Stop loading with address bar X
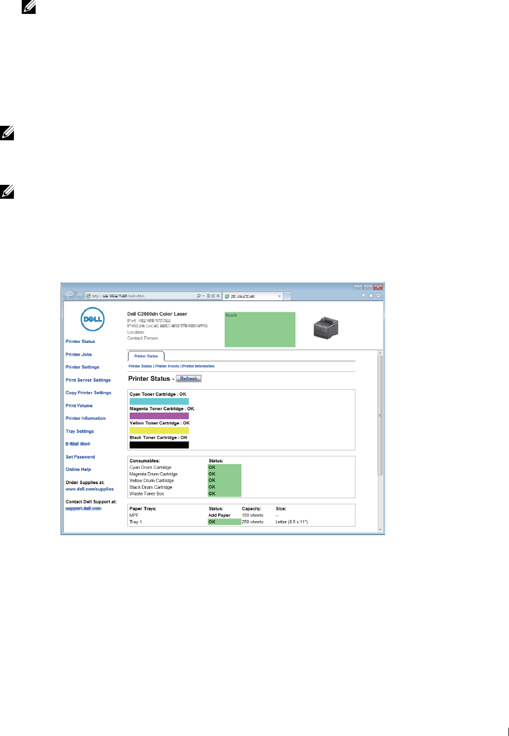The image size is (509, 736). 218,296
